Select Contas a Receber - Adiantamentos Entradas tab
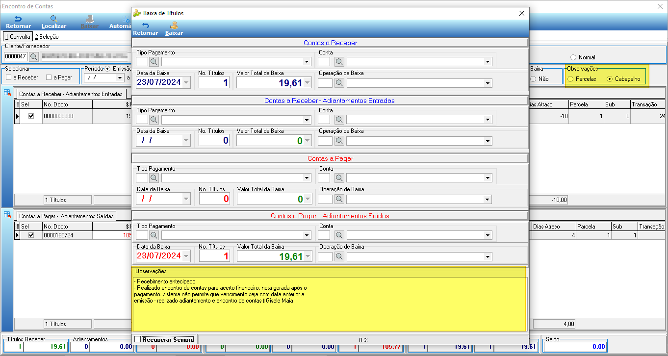Viewport: 668px width, 356px height. [x=71, y=94]
